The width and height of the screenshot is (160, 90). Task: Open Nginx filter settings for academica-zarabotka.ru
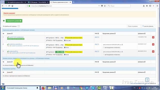pos(74,45)
